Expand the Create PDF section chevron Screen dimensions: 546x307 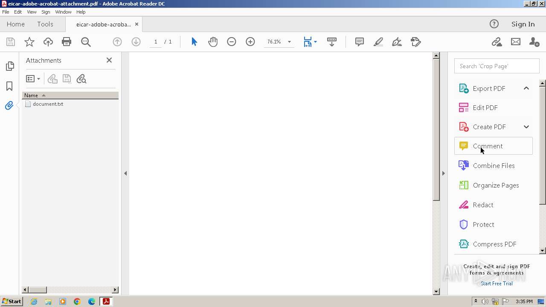tap(526, 127)
